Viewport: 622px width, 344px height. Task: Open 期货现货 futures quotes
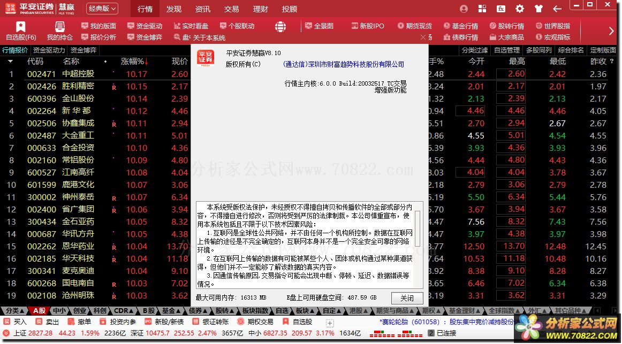pyautogui.click(x=414, y=26)
